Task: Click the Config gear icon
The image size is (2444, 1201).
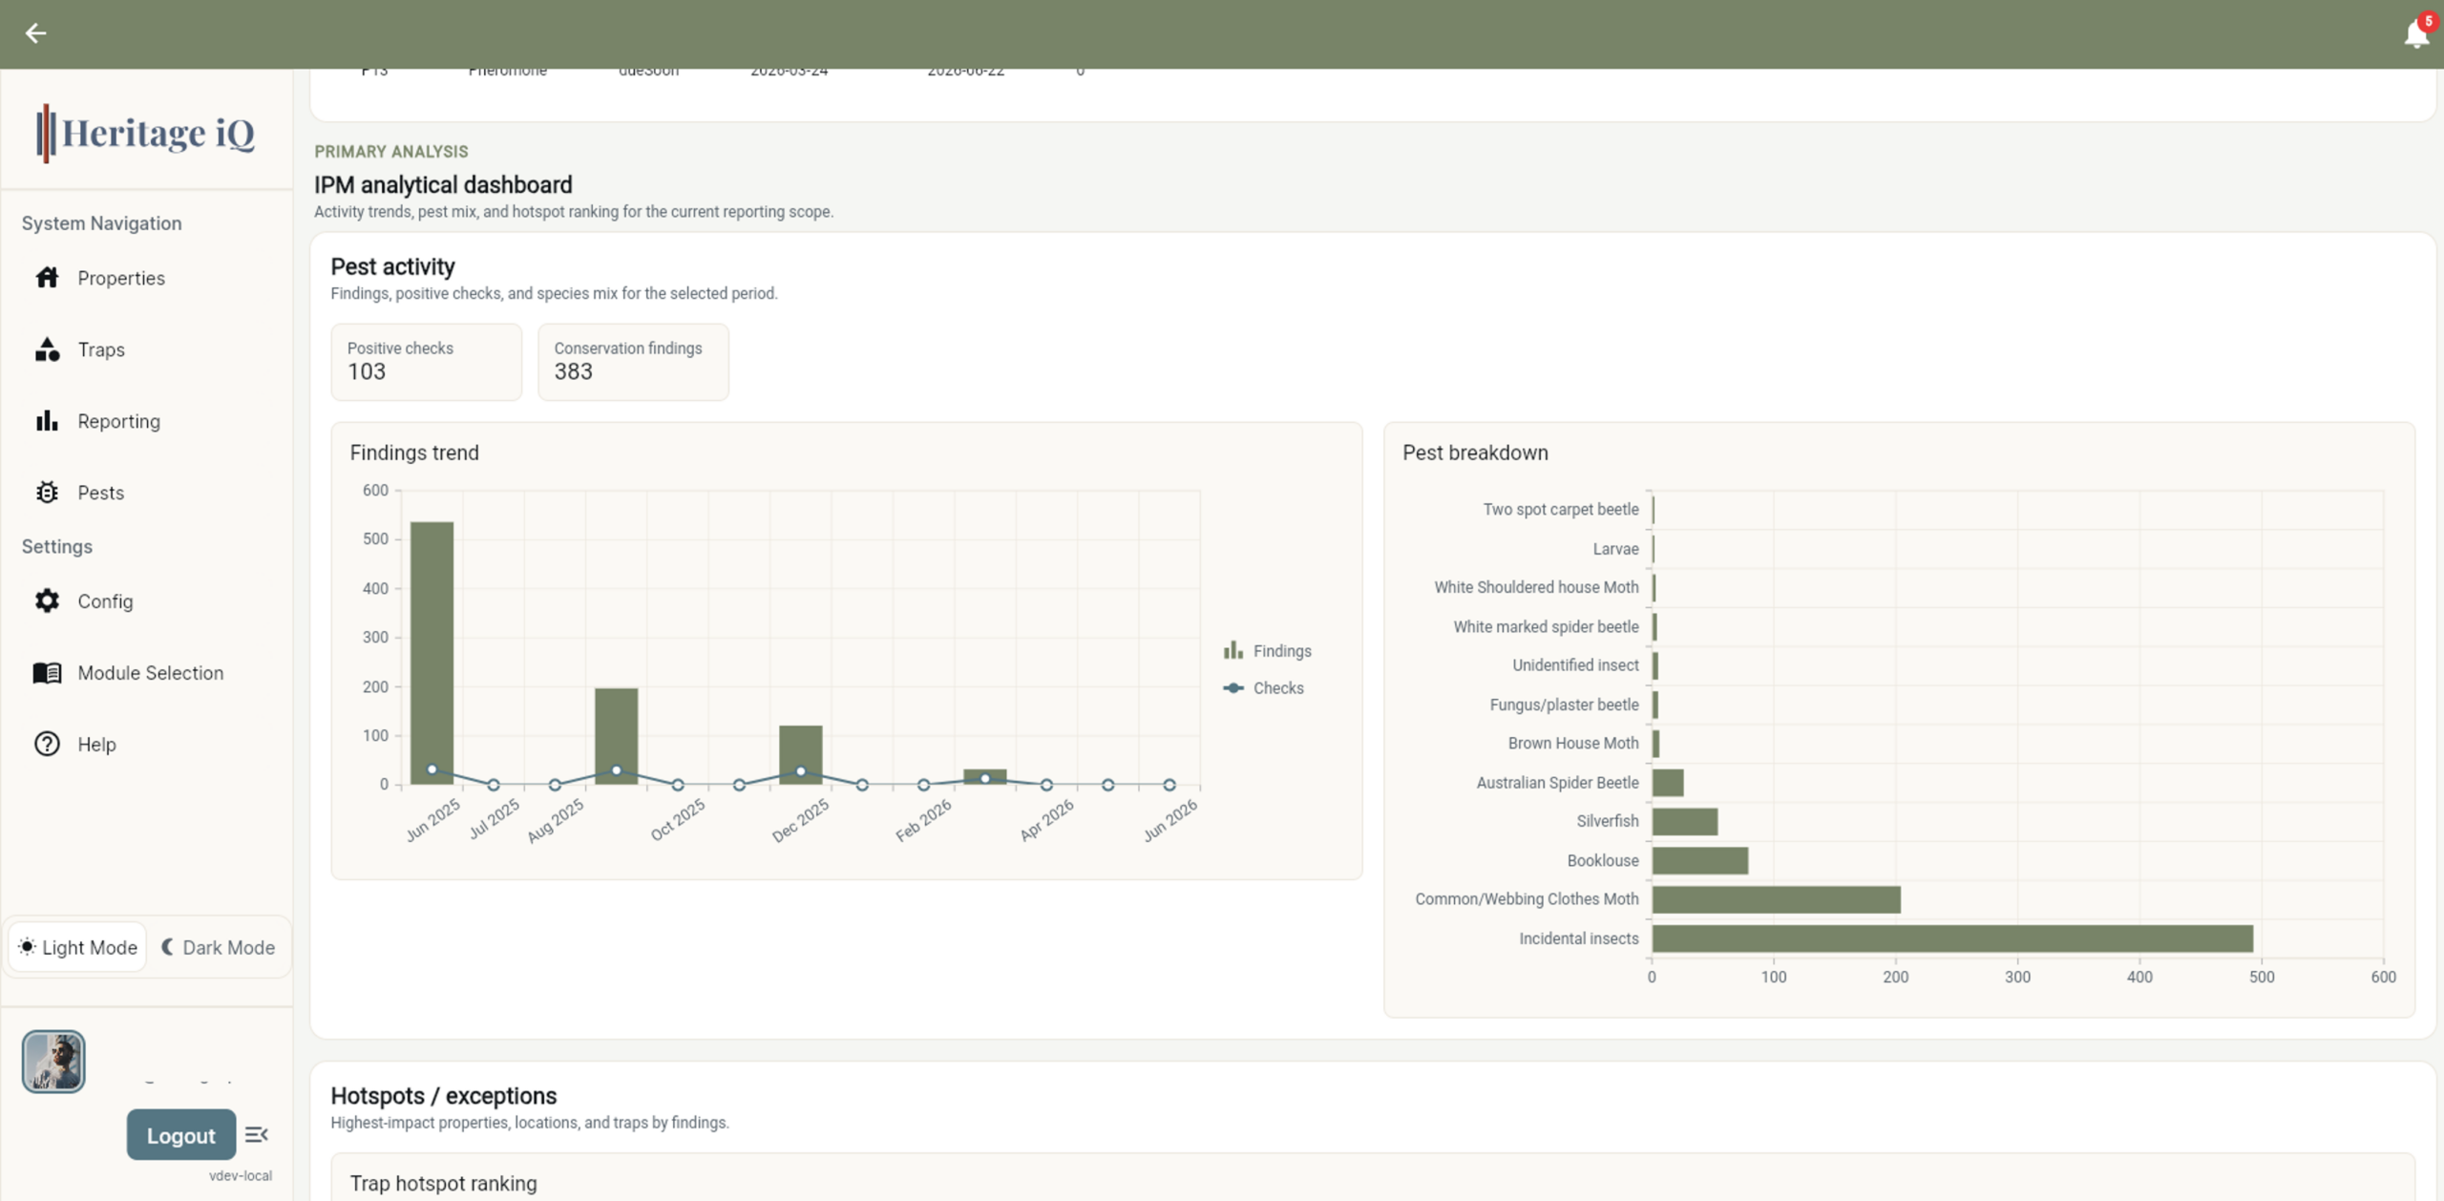Action: point(47,601)
